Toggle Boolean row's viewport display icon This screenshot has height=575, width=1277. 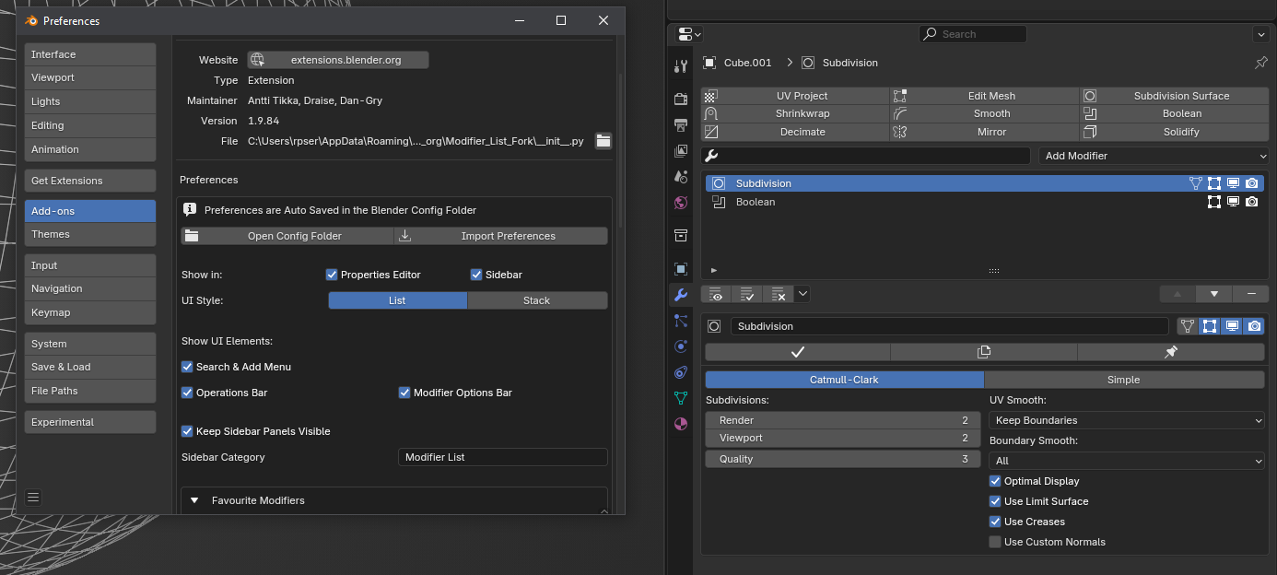(x=1233, y=202)
